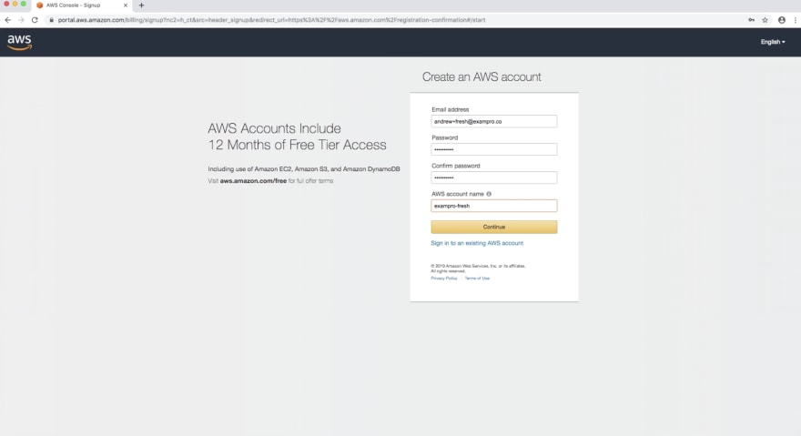This screenshot has width=801, height=436.
Task: Open the Terms of Use link
Action: pyautogui.click(x=477, y=278)
